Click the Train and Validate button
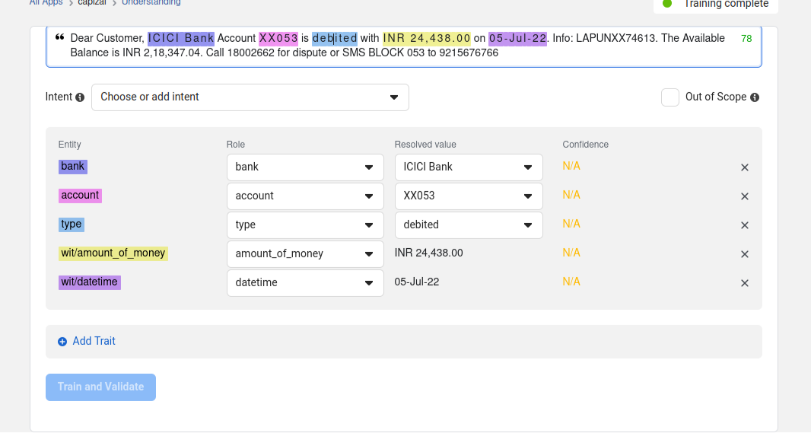Viewport: 811px width, 446px height. (100, 387)
